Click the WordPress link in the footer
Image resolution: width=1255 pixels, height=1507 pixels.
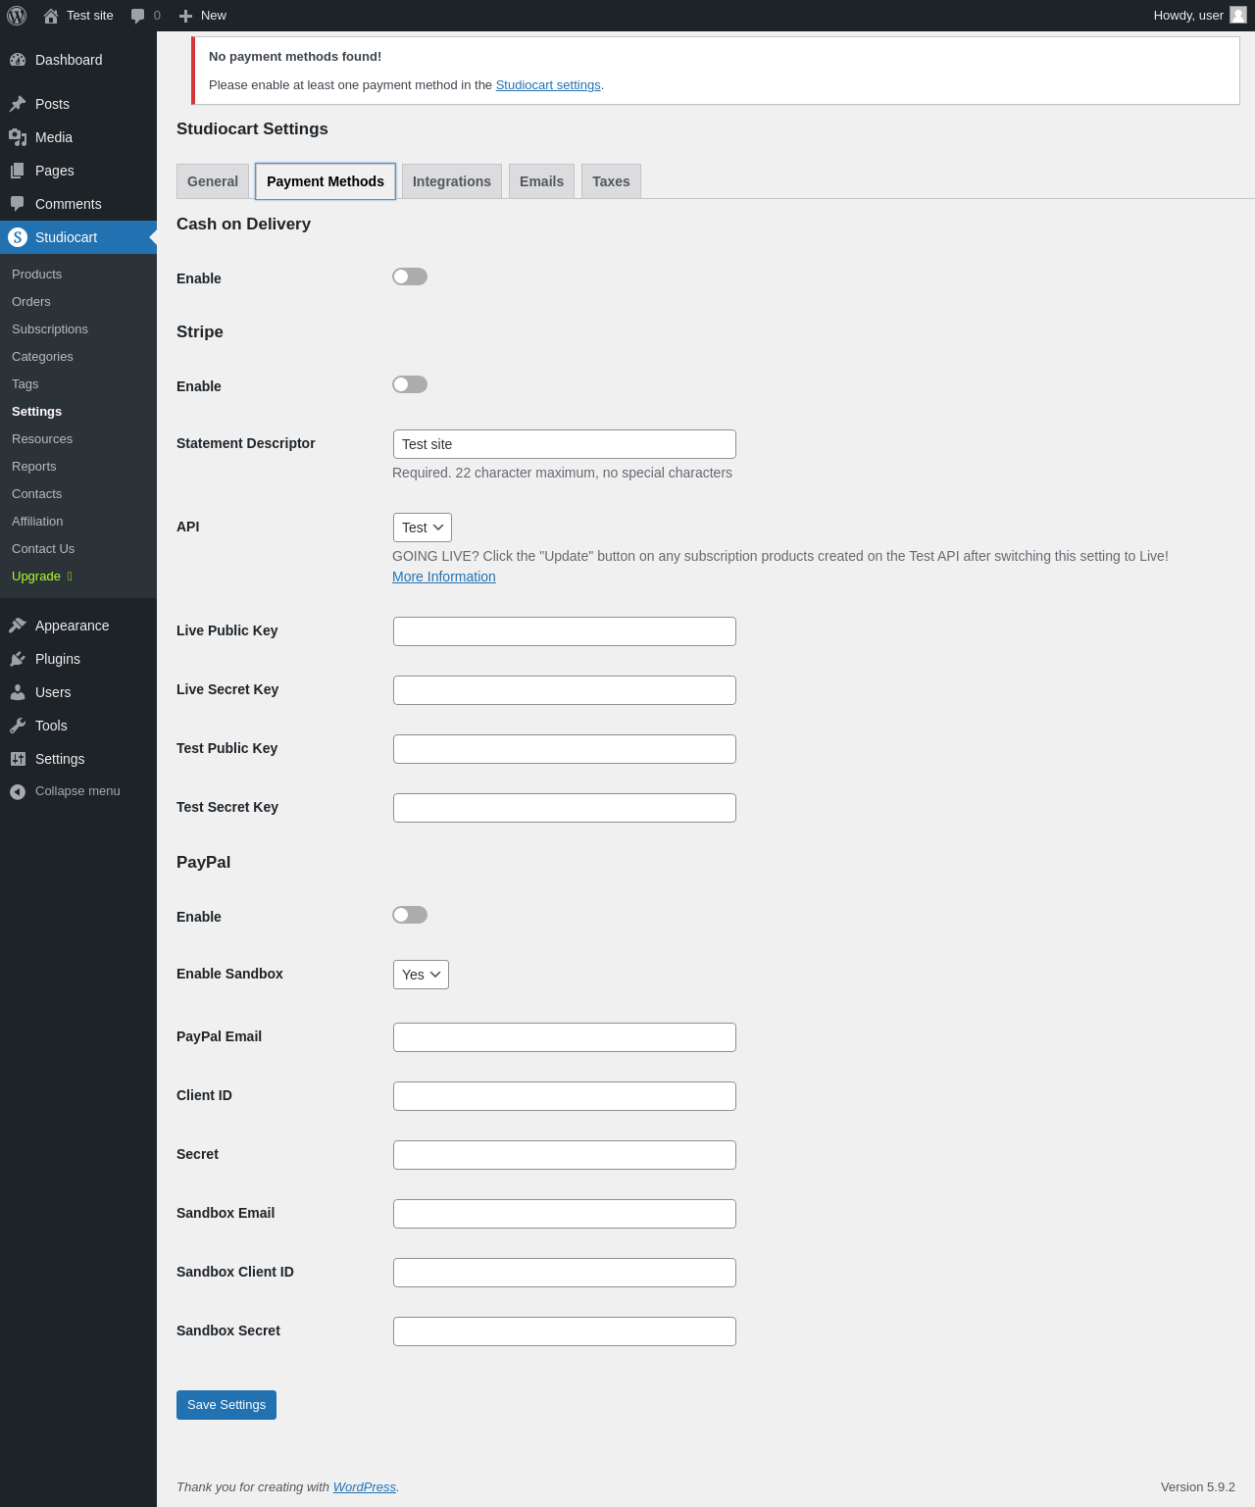coord(365,1487)
